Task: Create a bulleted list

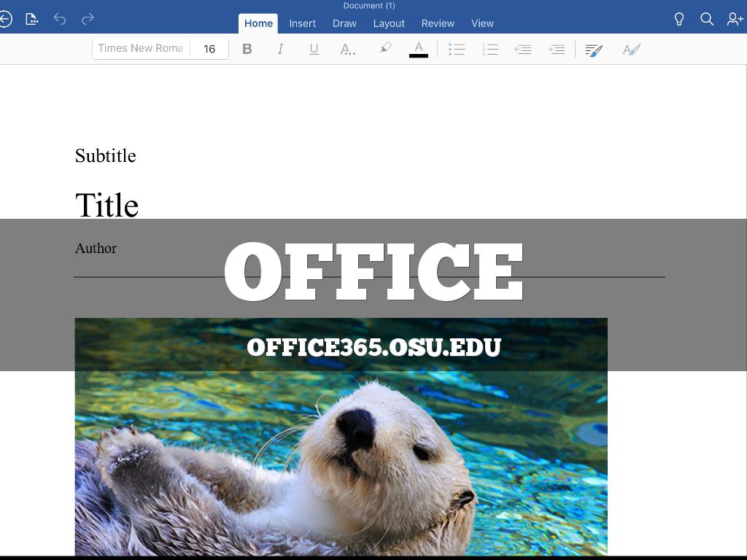Action: (x=457, y=49)
